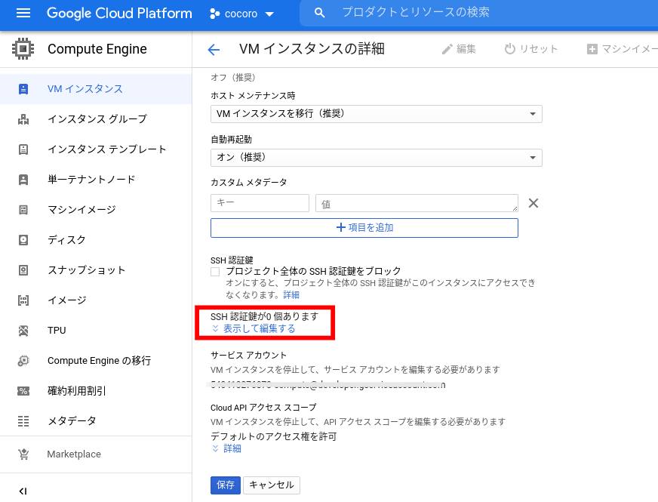Click the インスタンス グループ sidebar icon
The height and width of the screenshot is (502, 658).
[x=23, y=119]
